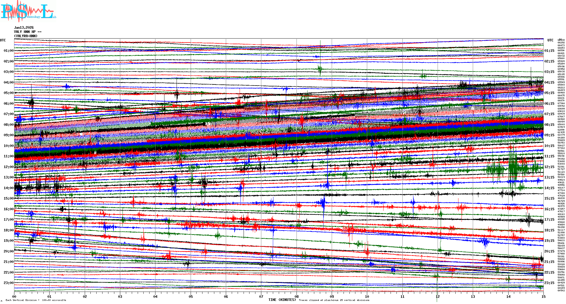Click the Each Vertical Division microvolts note

(x=36, y=300)
